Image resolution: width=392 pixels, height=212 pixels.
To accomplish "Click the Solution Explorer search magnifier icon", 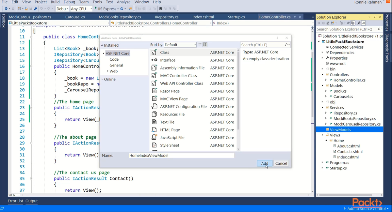I will tap(379, 29).
